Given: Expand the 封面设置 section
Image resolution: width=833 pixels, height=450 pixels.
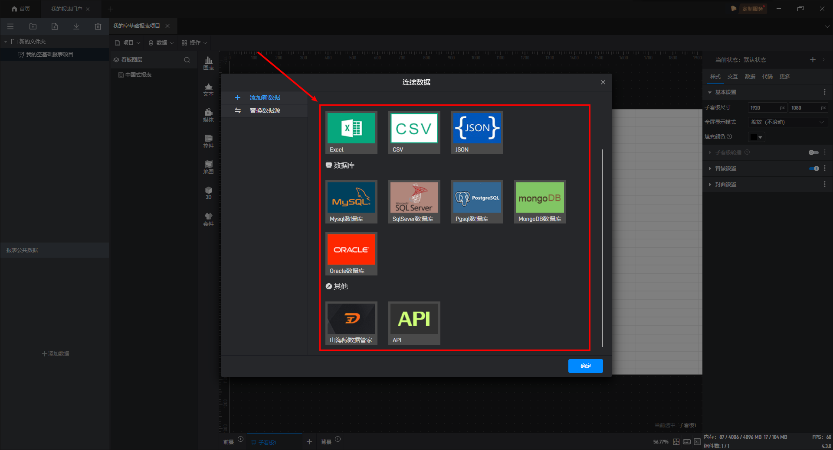Looking at the screenshot, I should (710, 185).
